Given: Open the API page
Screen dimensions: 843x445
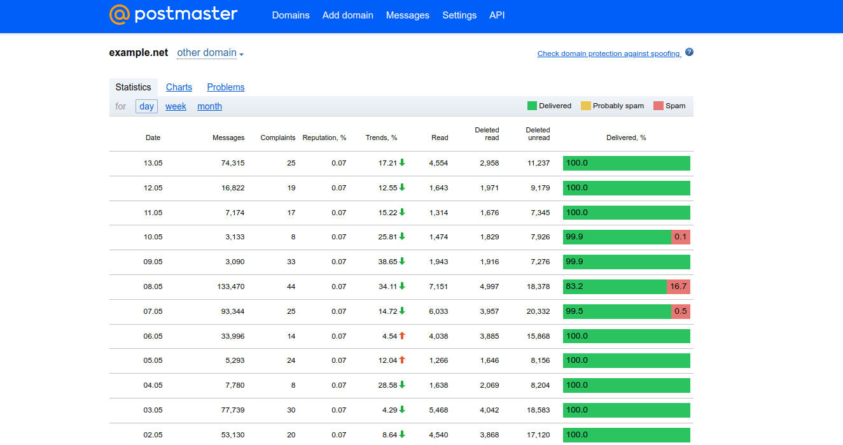Looking at the screenshot, I should 497,15.
